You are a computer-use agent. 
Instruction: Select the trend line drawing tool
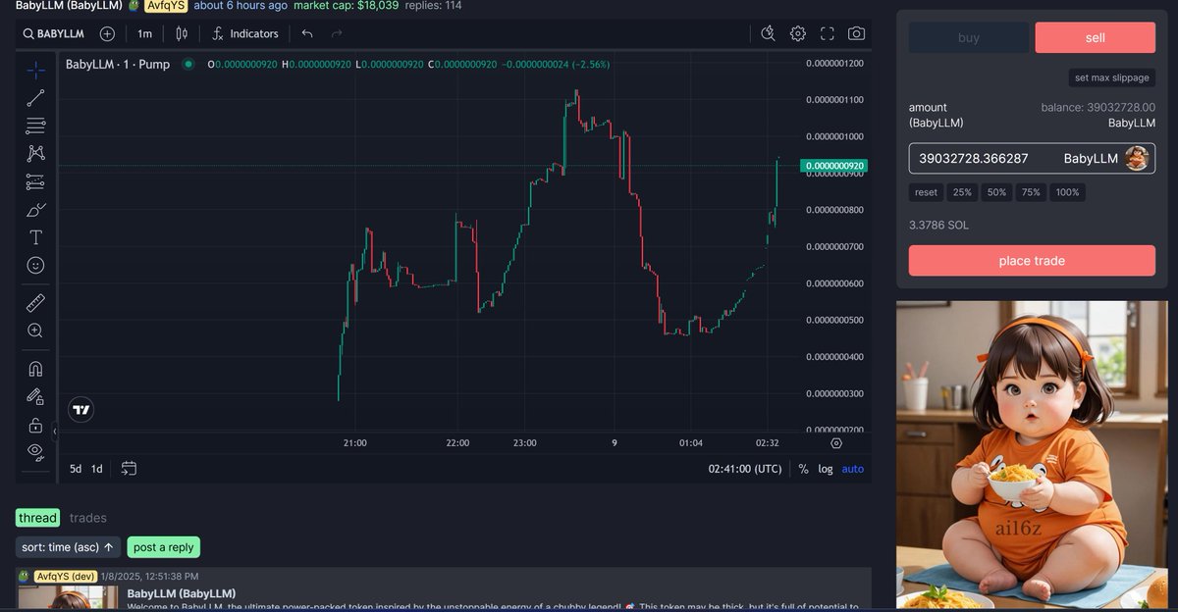tap(35, 97)
